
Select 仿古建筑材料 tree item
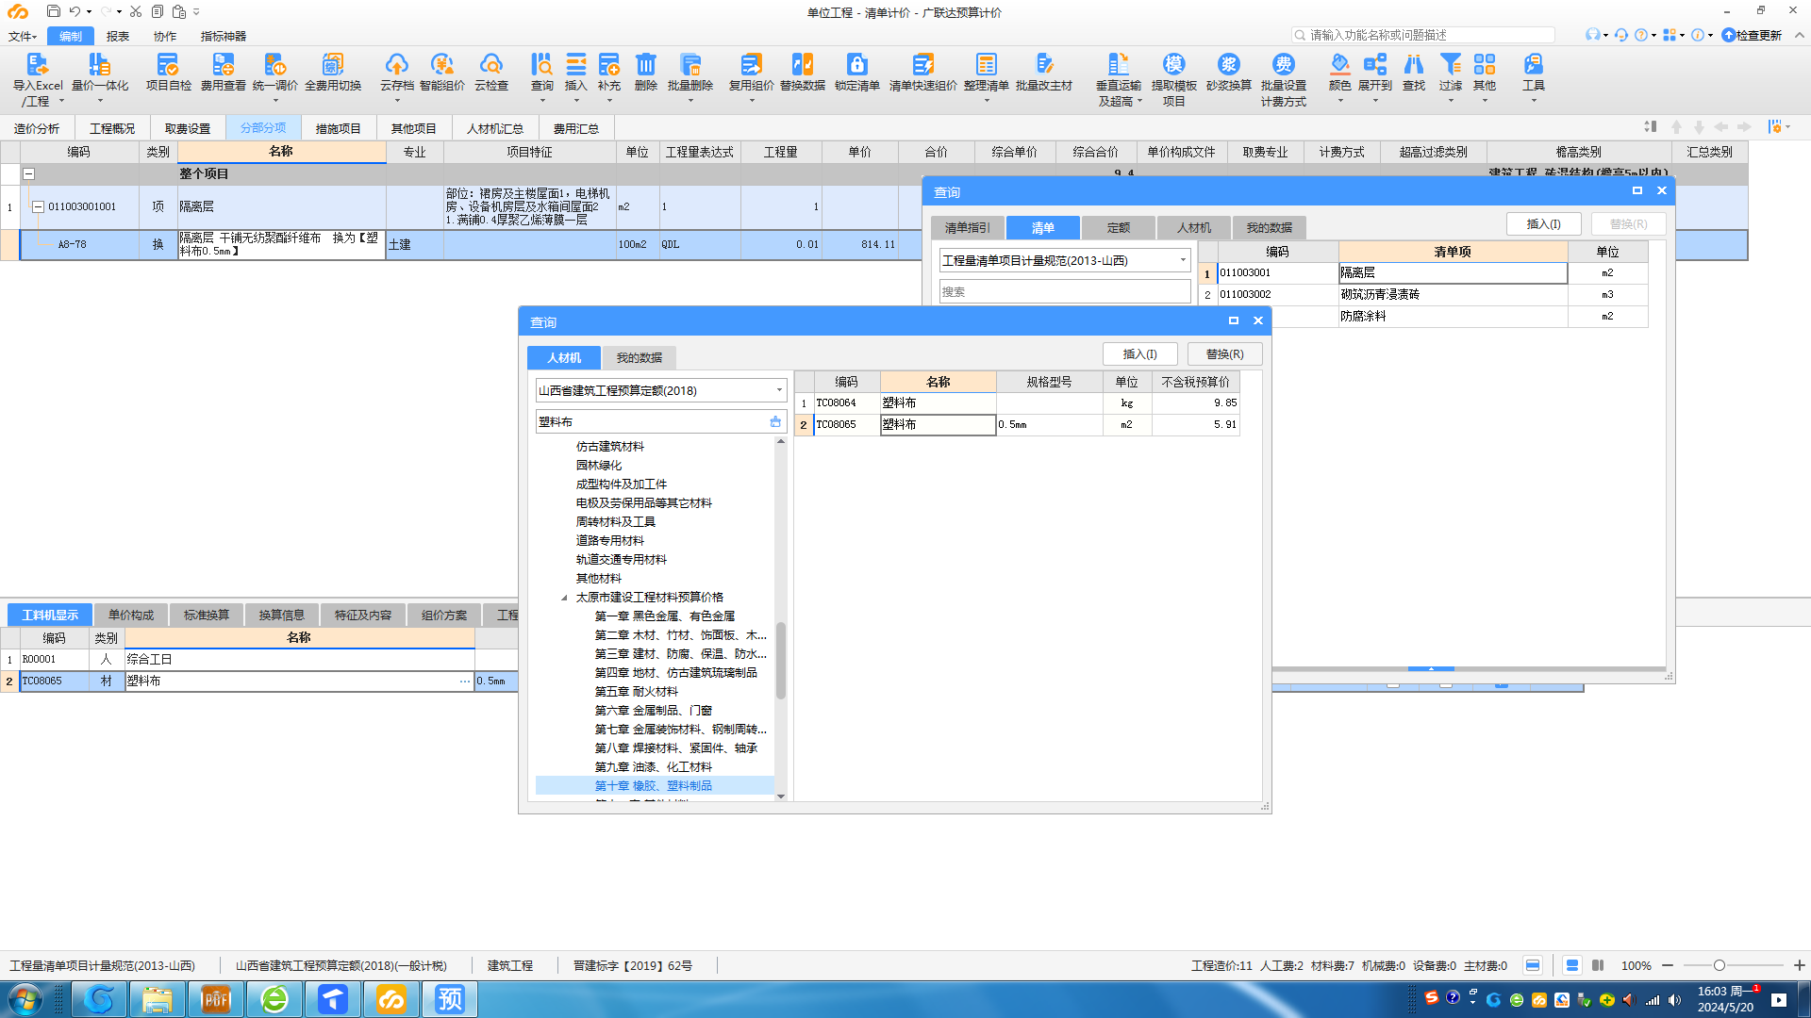(x=609, y=446)
